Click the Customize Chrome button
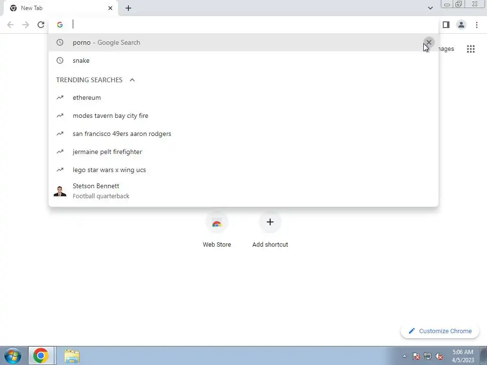 [x=440, y=331]
